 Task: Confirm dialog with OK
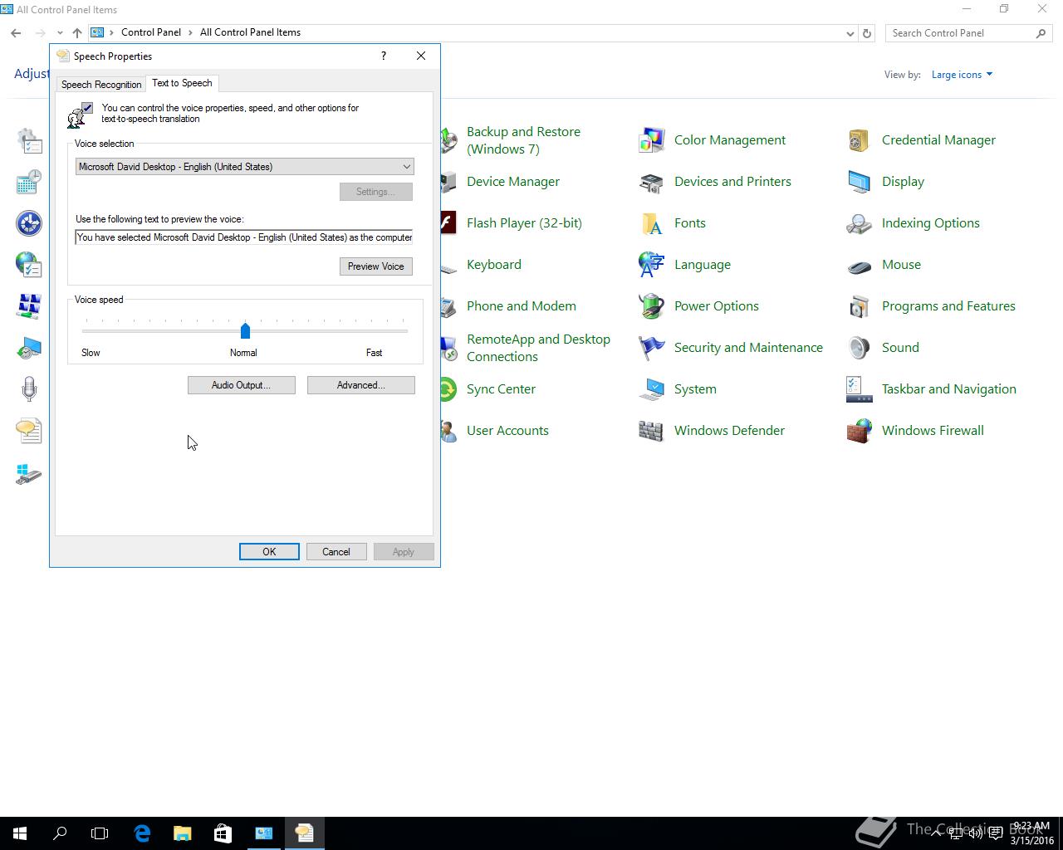269,552
